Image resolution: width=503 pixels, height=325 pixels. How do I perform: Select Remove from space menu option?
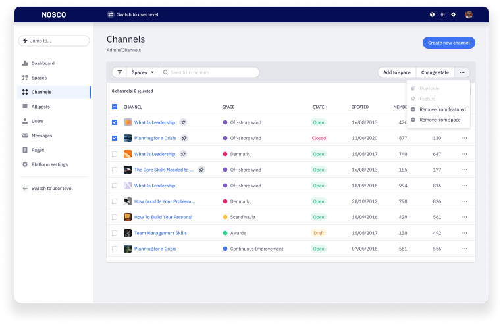point(438,120)
